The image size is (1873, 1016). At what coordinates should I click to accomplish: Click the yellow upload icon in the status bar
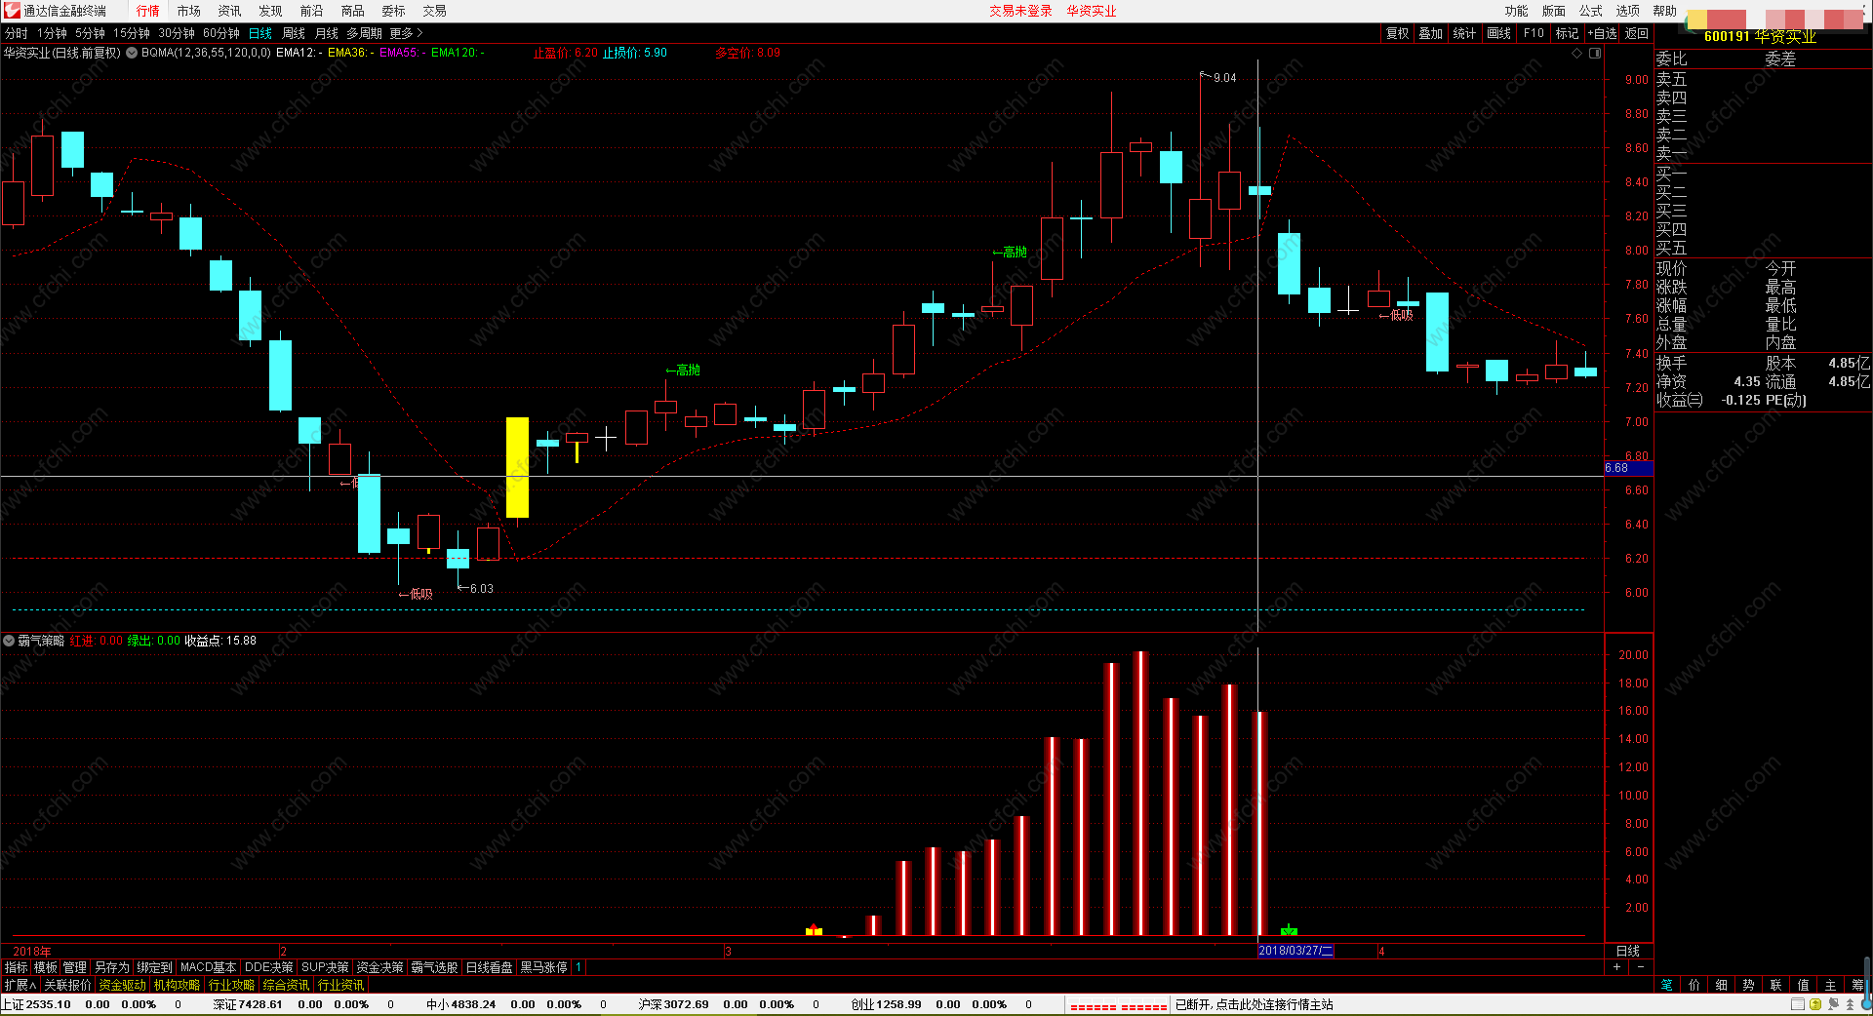[x=1814, y=1004]
